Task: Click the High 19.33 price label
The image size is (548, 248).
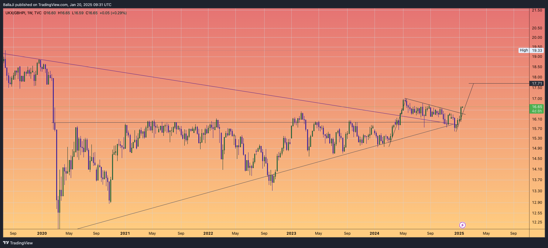Action: tap(531, 50)
